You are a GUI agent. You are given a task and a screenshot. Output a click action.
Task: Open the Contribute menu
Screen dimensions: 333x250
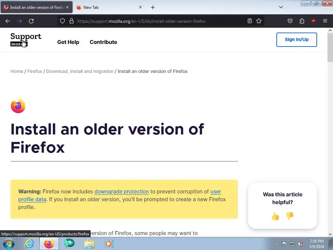[103, 42]
